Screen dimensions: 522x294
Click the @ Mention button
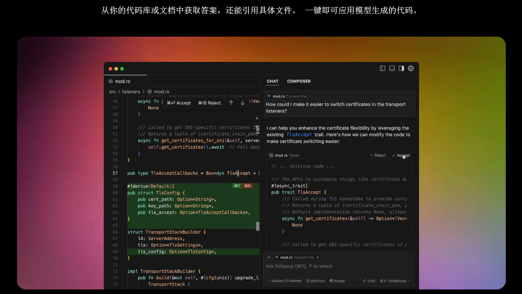point(315,281)
